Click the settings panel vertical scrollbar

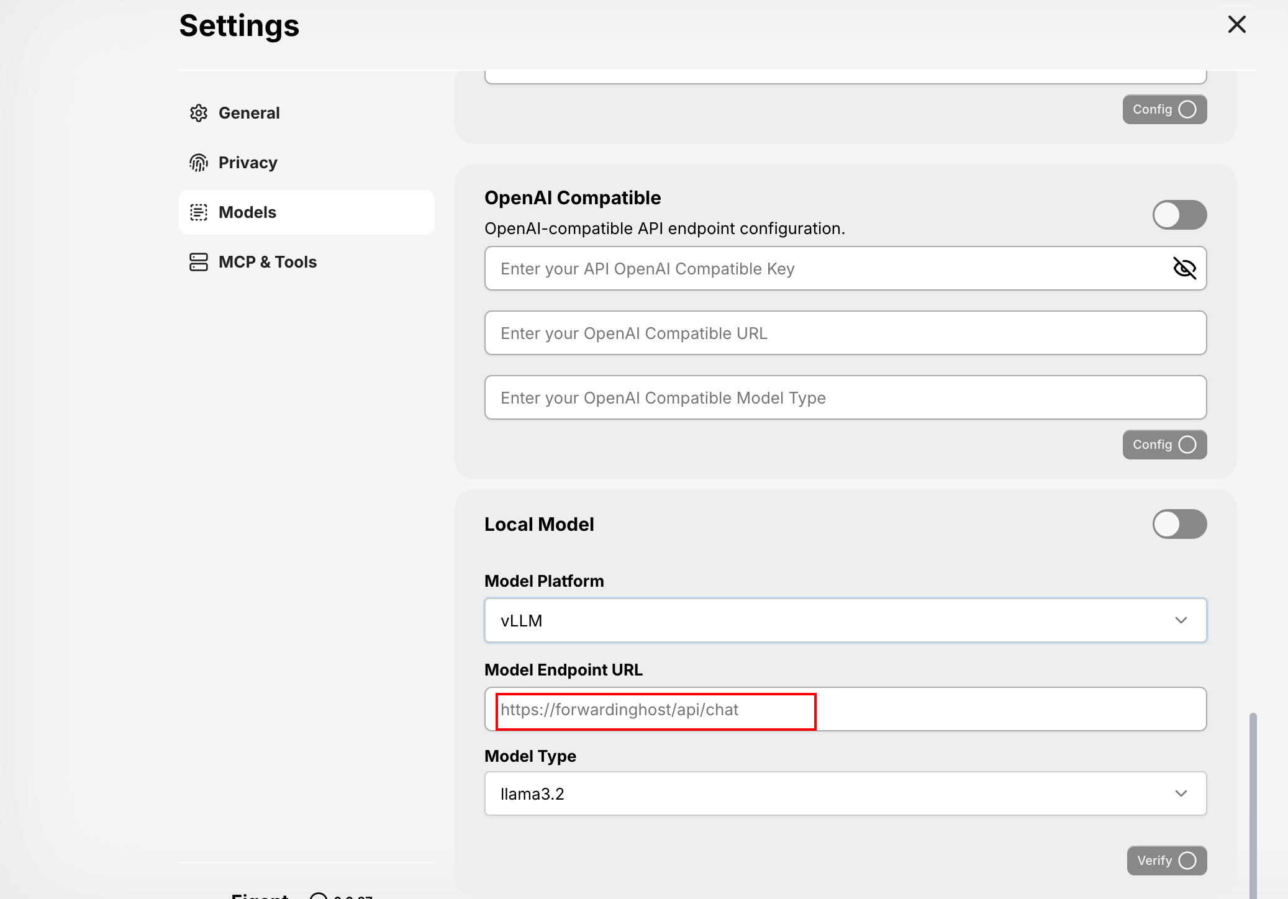tap(1253, 805)
